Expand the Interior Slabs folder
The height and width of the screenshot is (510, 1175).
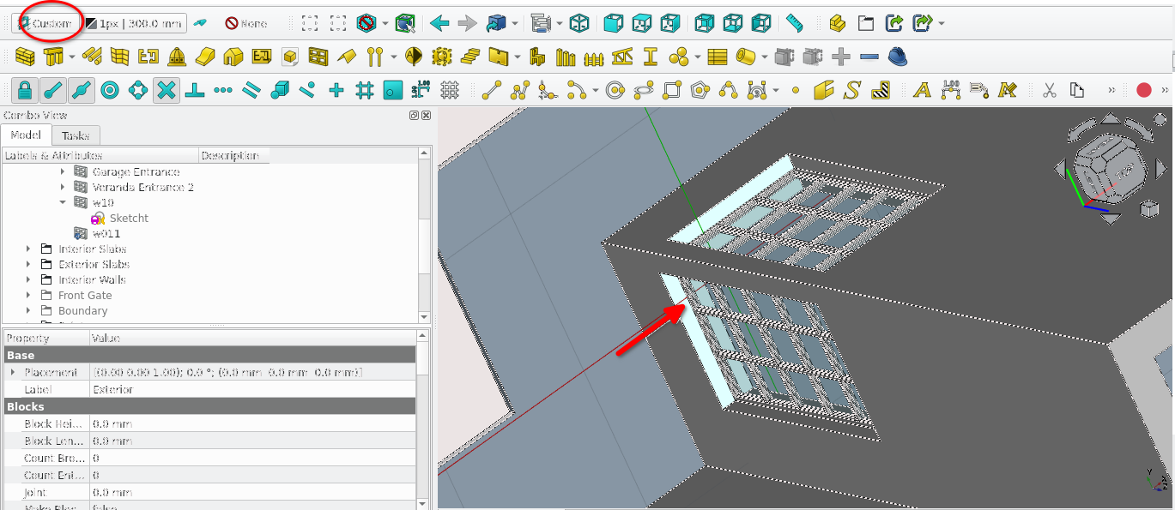(x=28, y=249)
